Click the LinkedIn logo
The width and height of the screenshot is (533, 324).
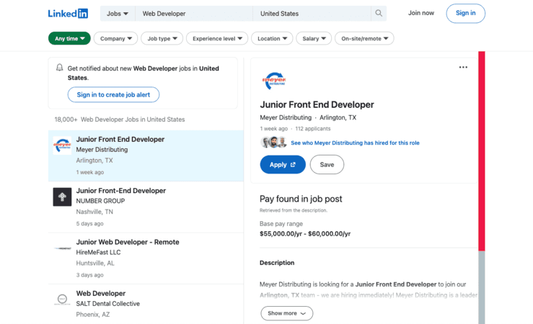(x=68, y=14)
